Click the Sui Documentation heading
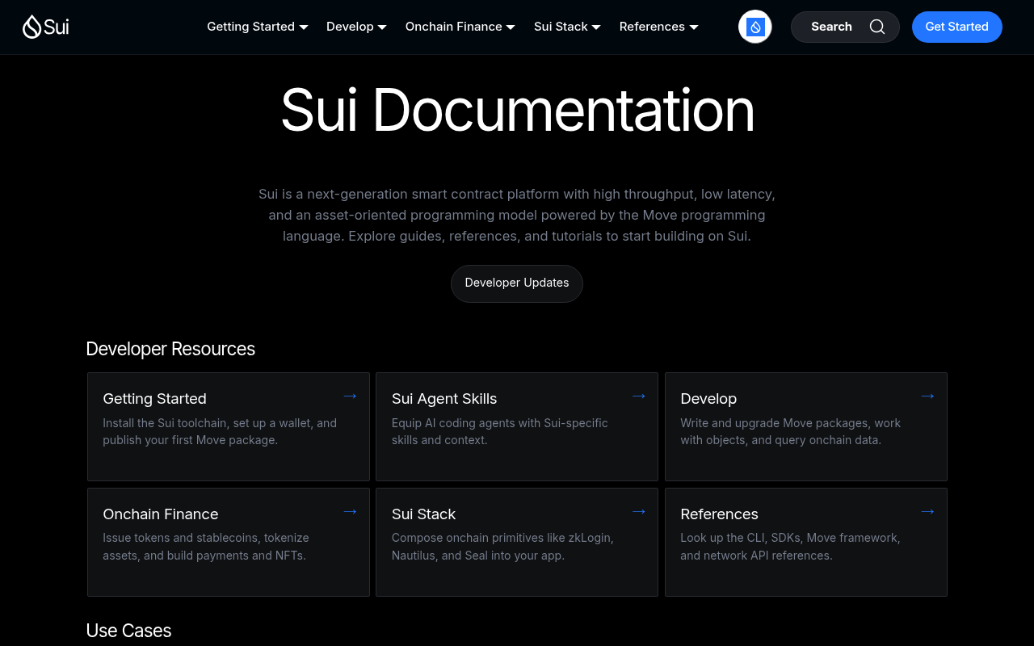Viewport: 1034px width, 646px height. pyautogui.click(x=517, y=111)
